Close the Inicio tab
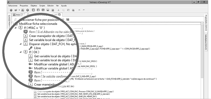This screenshot has height=99, width=211. click(22, 15)
